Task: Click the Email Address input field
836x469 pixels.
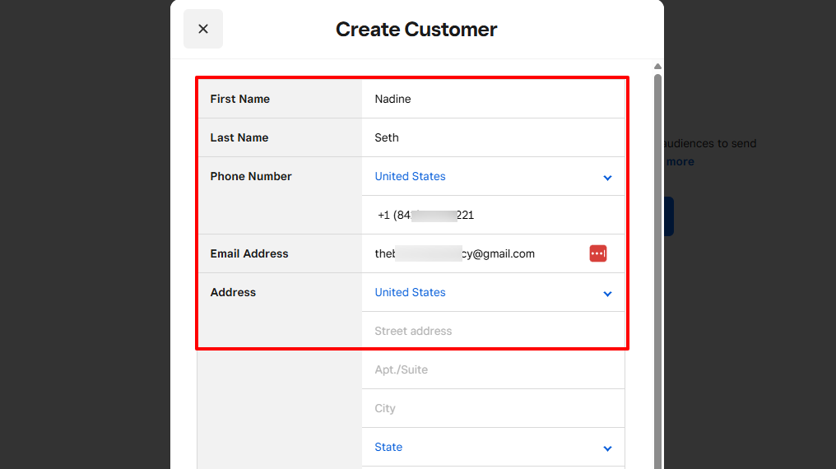Action: point(493,253)
